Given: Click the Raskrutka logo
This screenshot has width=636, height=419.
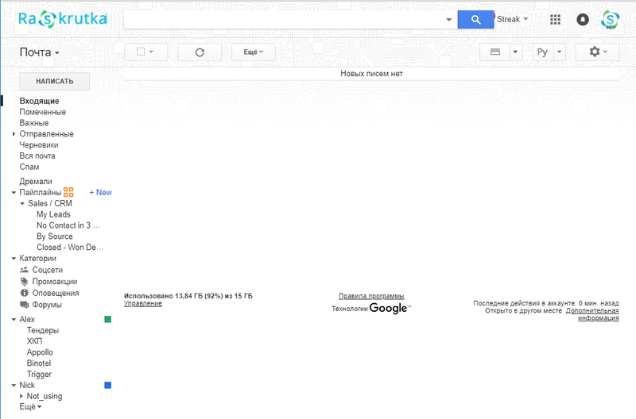Looking at the screenshot, I should tap(63, 19).
